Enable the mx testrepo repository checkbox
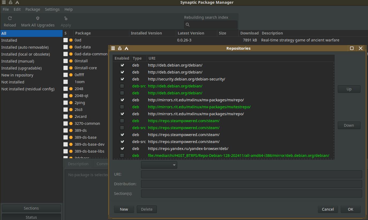Image resolution: width=368 pixels, height=220 pixels. click(x=122, y=107)
